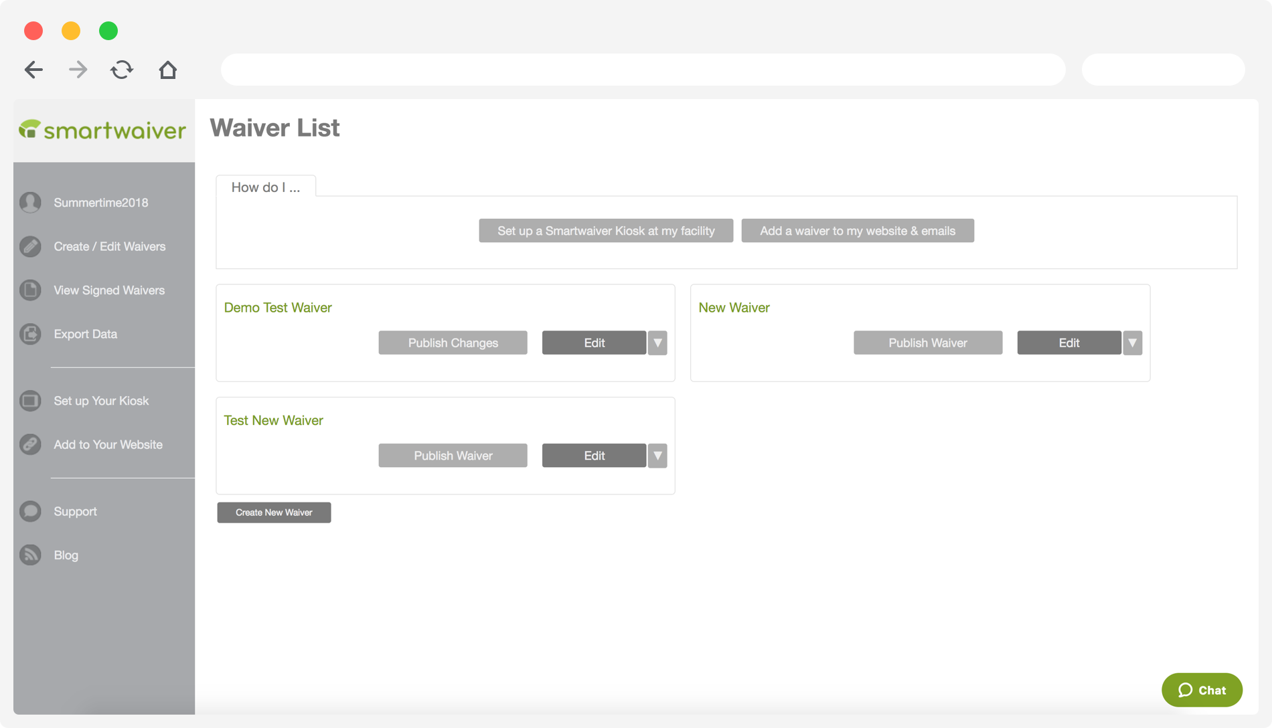
Task: Click the Set up Your Kiosk icon
Action: click(x=30, y=400)
